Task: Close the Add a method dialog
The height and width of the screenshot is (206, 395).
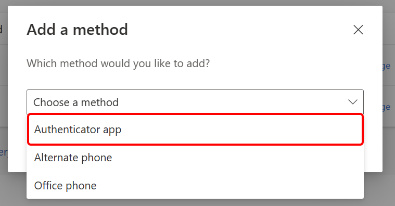Action: [358, 30]
